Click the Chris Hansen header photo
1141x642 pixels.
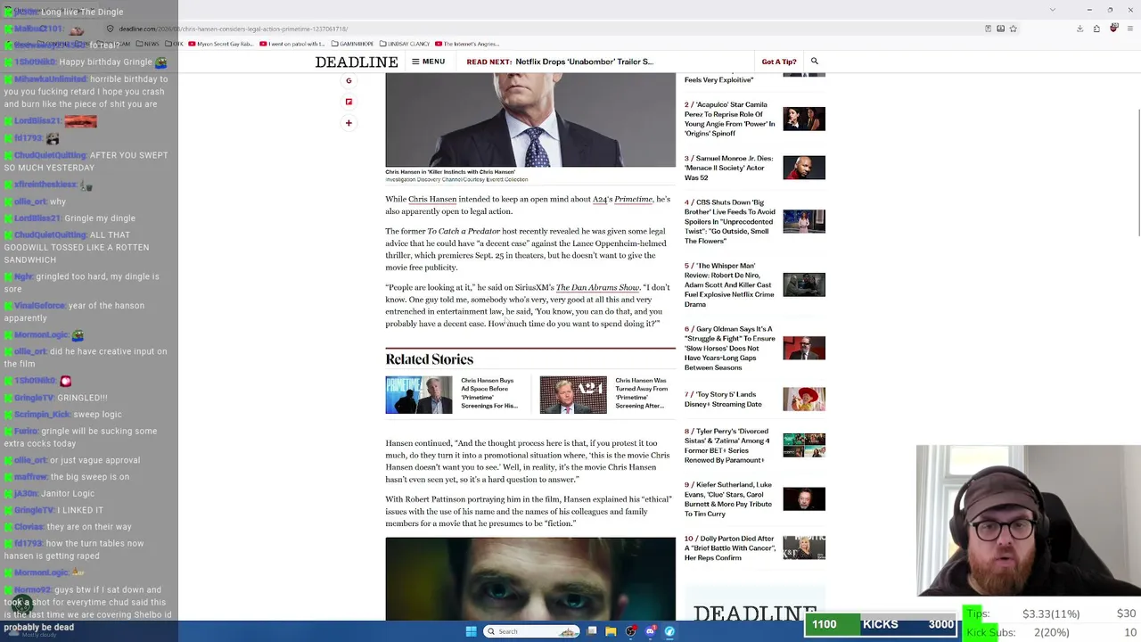click(530, 119)
